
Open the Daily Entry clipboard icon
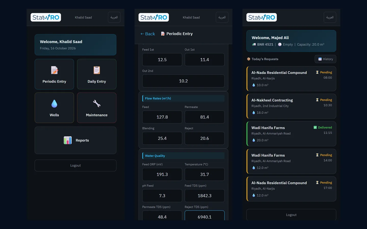click(x=97, y=70)
